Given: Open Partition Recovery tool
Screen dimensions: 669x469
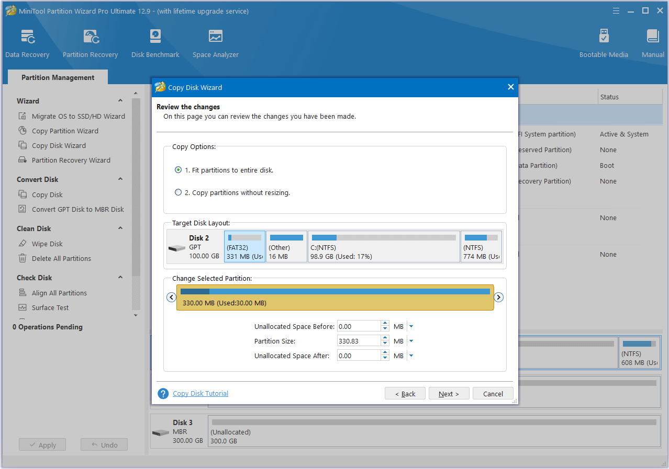Looking at the screenshot, I should click(90, 43).
